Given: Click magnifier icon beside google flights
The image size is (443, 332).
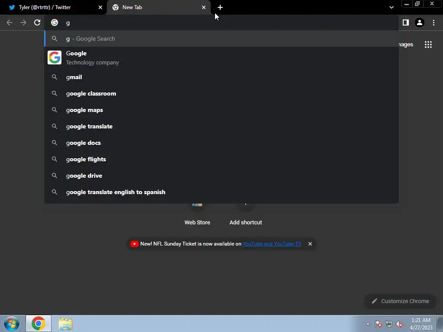Looking at the screenshot, I should [55, 159].
